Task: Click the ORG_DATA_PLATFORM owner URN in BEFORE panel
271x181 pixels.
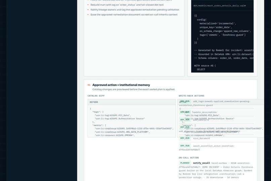Action: [122, 132]
